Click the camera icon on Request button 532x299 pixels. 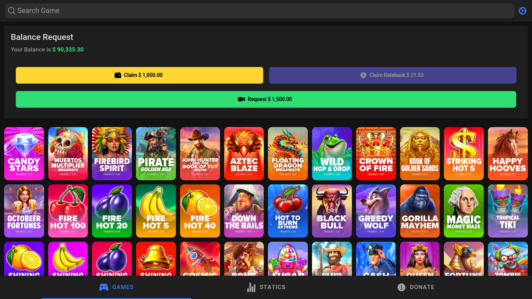tap(241, 99)
